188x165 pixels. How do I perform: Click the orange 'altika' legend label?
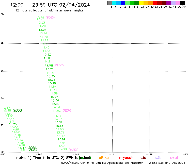point(104,158)
